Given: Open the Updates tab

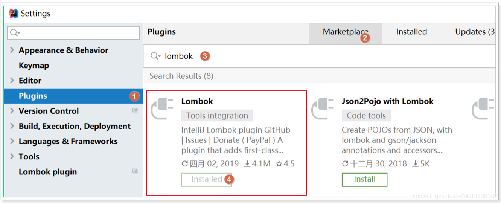Looking at the screenshot, I should (x=475, y=32).
